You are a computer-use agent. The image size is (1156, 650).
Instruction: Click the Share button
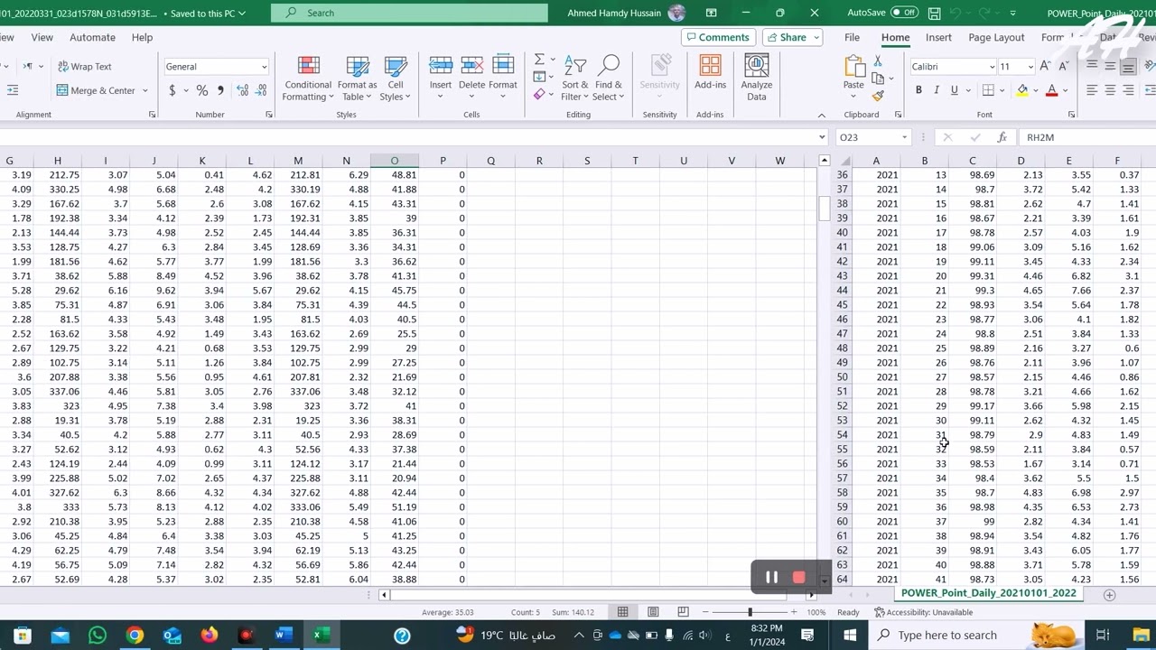tap(792, 37)
